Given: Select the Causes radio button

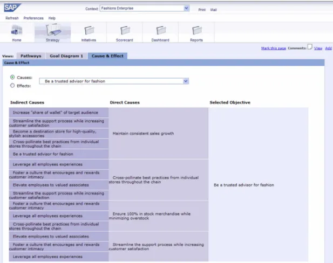Looking at the screenshot, I should pyautogui.click(x=12, y=77).
